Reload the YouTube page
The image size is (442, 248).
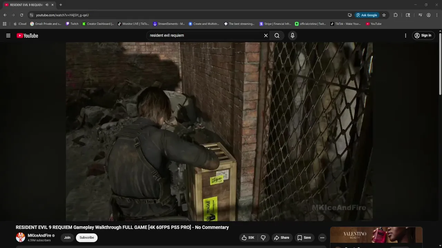(21, 15)
